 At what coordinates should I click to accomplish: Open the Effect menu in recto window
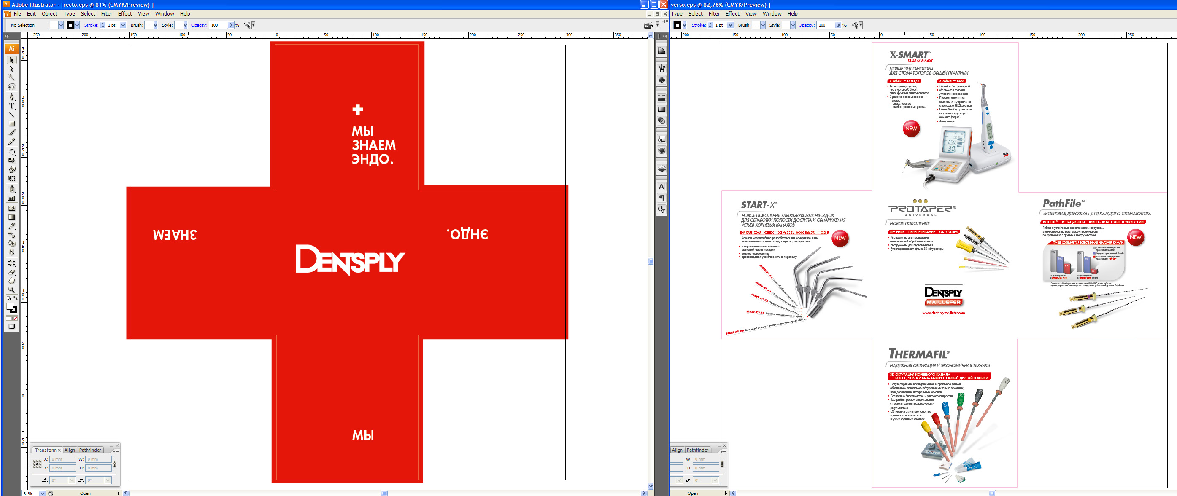125,13
